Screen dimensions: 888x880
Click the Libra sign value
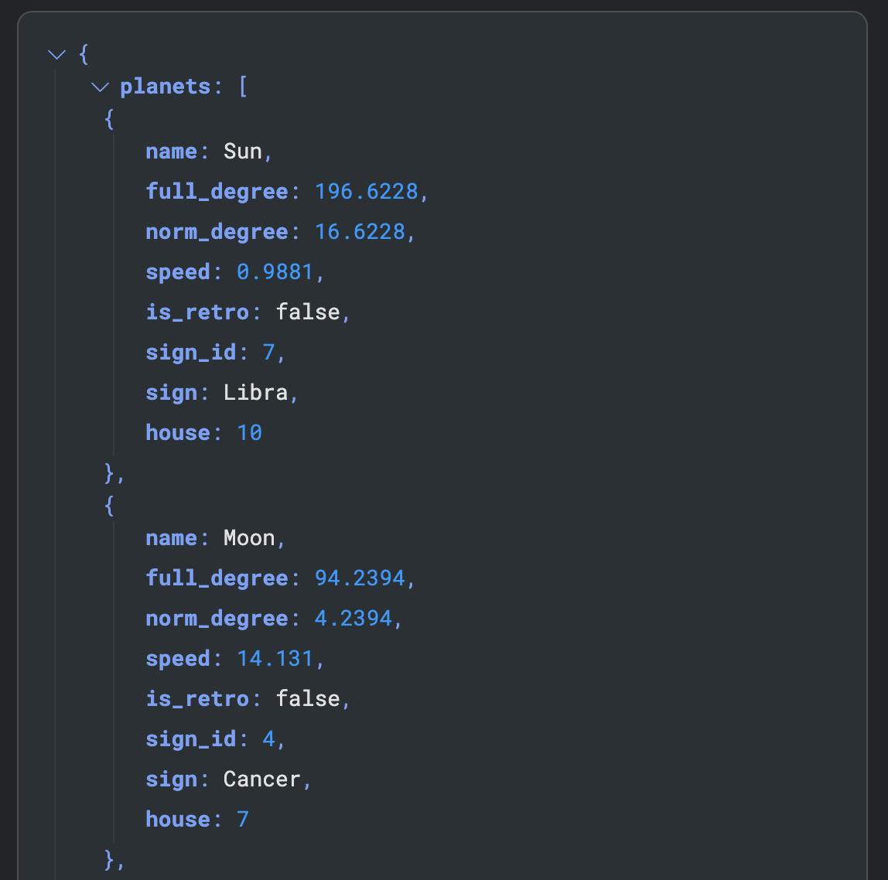tap(255, 393)
